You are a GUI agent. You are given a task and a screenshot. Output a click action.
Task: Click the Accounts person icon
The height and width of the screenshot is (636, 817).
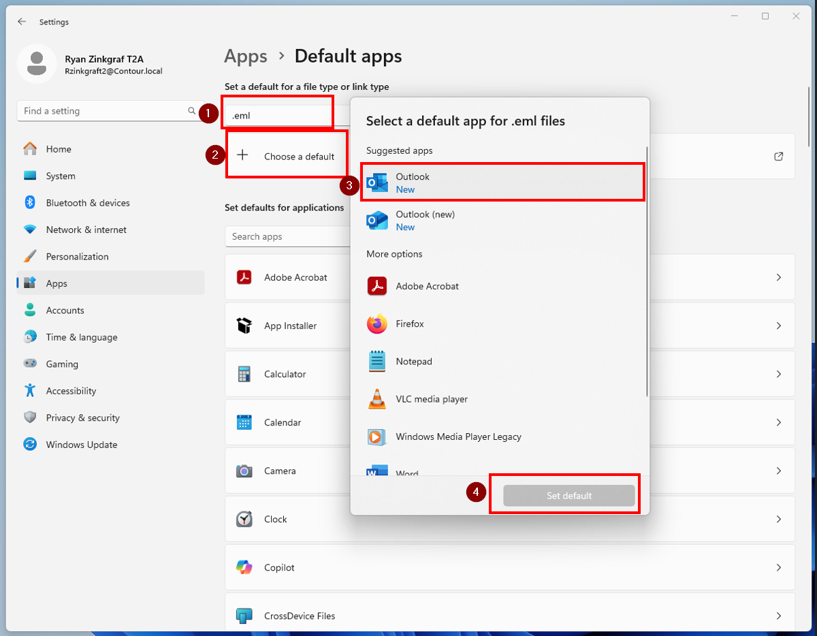30,311
